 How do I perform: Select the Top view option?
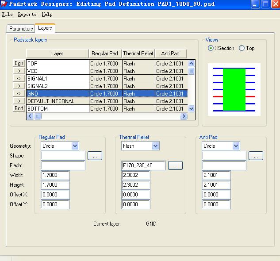click(242, 48)
